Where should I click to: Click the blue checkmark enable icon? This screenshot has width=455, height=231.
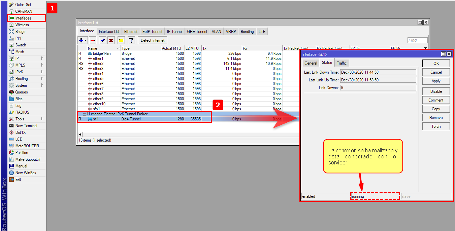103,40
